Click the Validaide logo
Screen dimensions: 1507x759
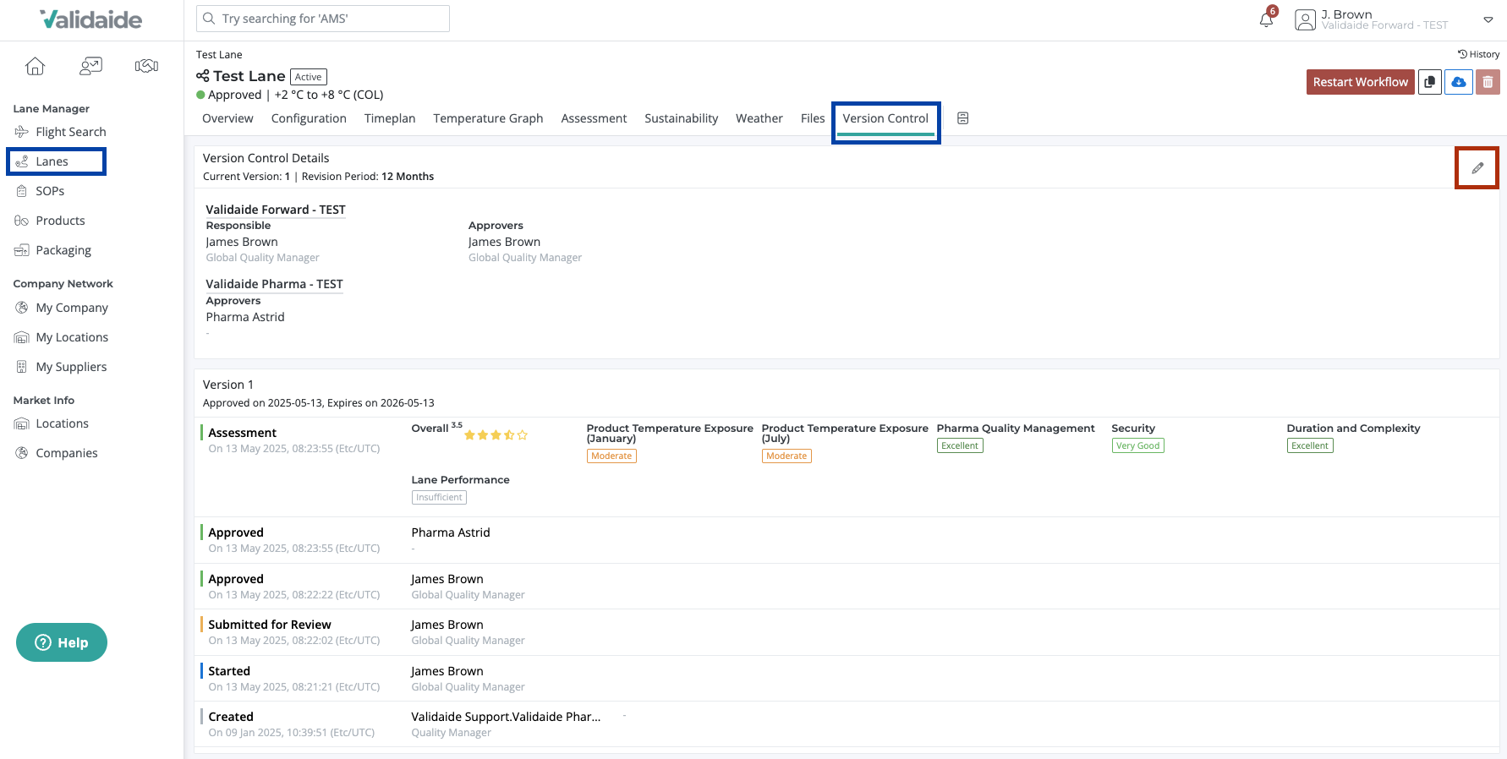91,19
